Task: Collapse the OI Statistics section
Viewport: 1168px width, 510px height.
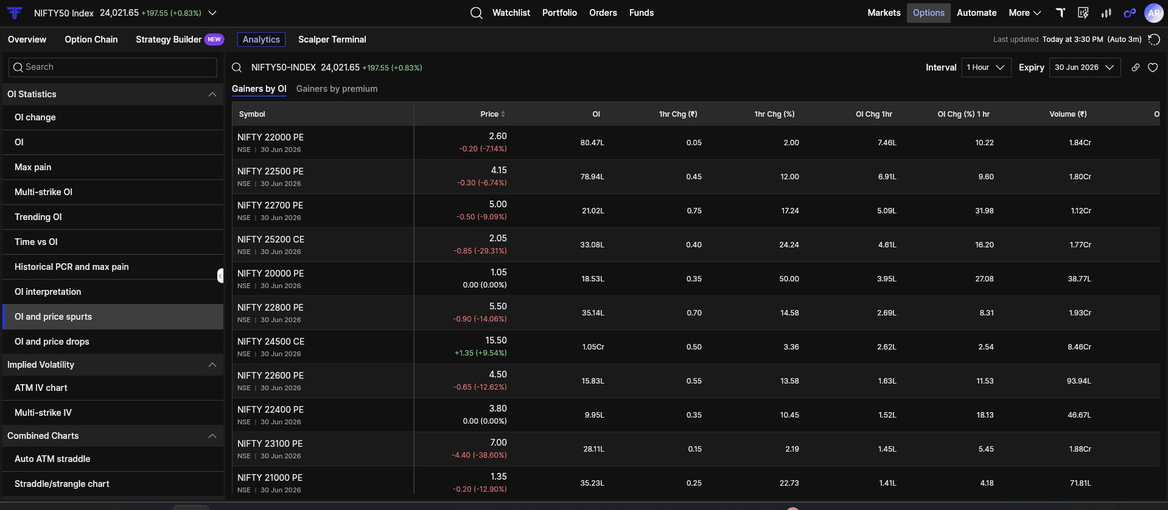Action: [212, 94]
